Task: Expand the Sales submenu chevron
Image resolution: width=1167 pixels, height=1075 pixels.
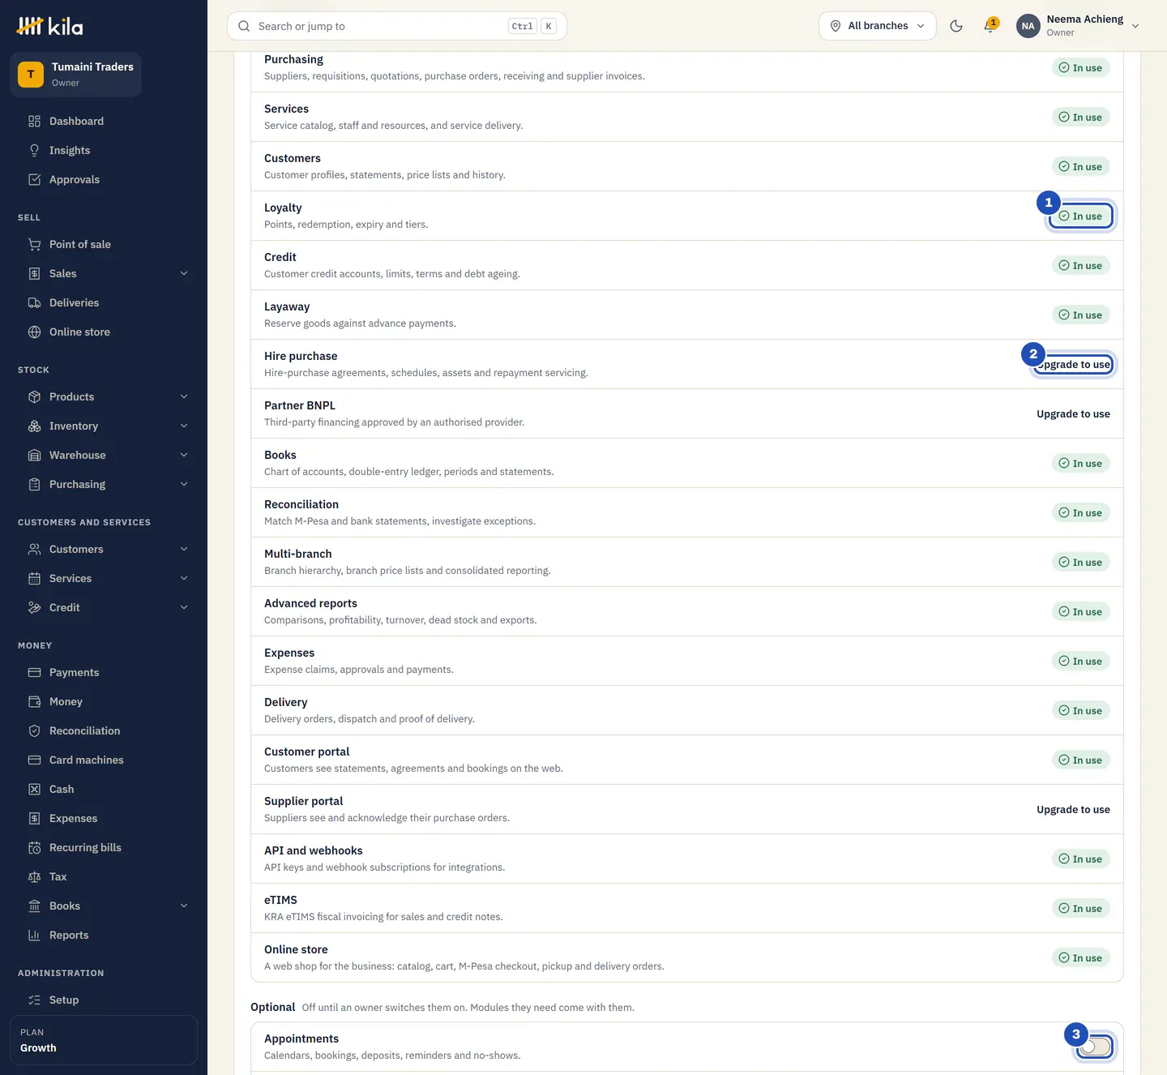Action: (x=184, y=273)
